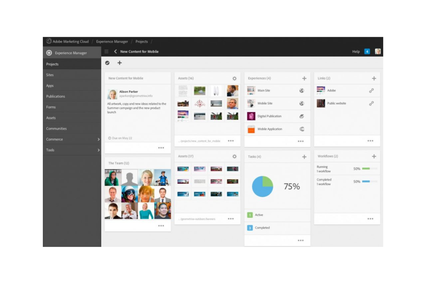This screenshot has height=284, width=426.
Task: Open the Main Site experience
Action: pos(277,91)
